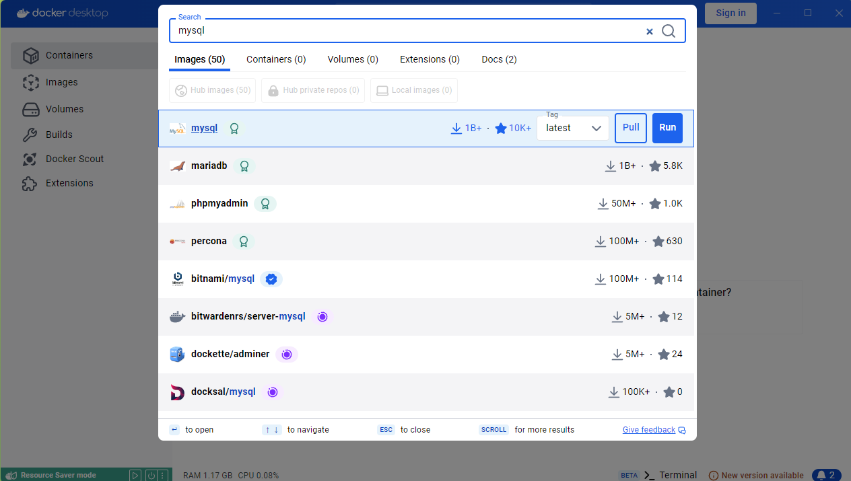Click the engine start play icon
This screenshot has width=851, height=481.
(x=135, y=475)
